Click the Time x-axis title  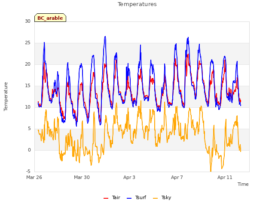(x=243, y=184)
